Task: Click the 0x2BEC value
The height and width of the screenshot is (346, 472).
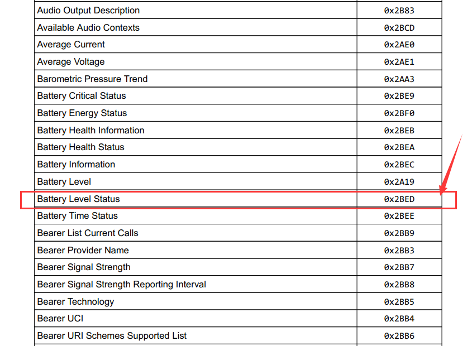Action: 399,165
